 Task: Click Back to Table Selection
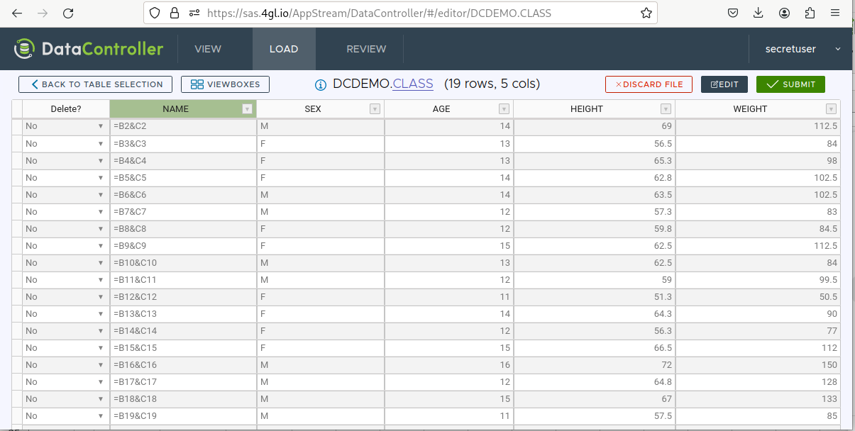(95, 84)
